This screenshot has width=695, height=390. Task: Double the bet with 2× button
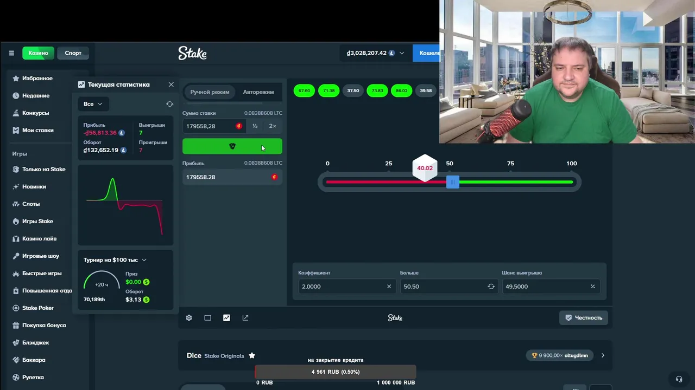tap(273, 126)
